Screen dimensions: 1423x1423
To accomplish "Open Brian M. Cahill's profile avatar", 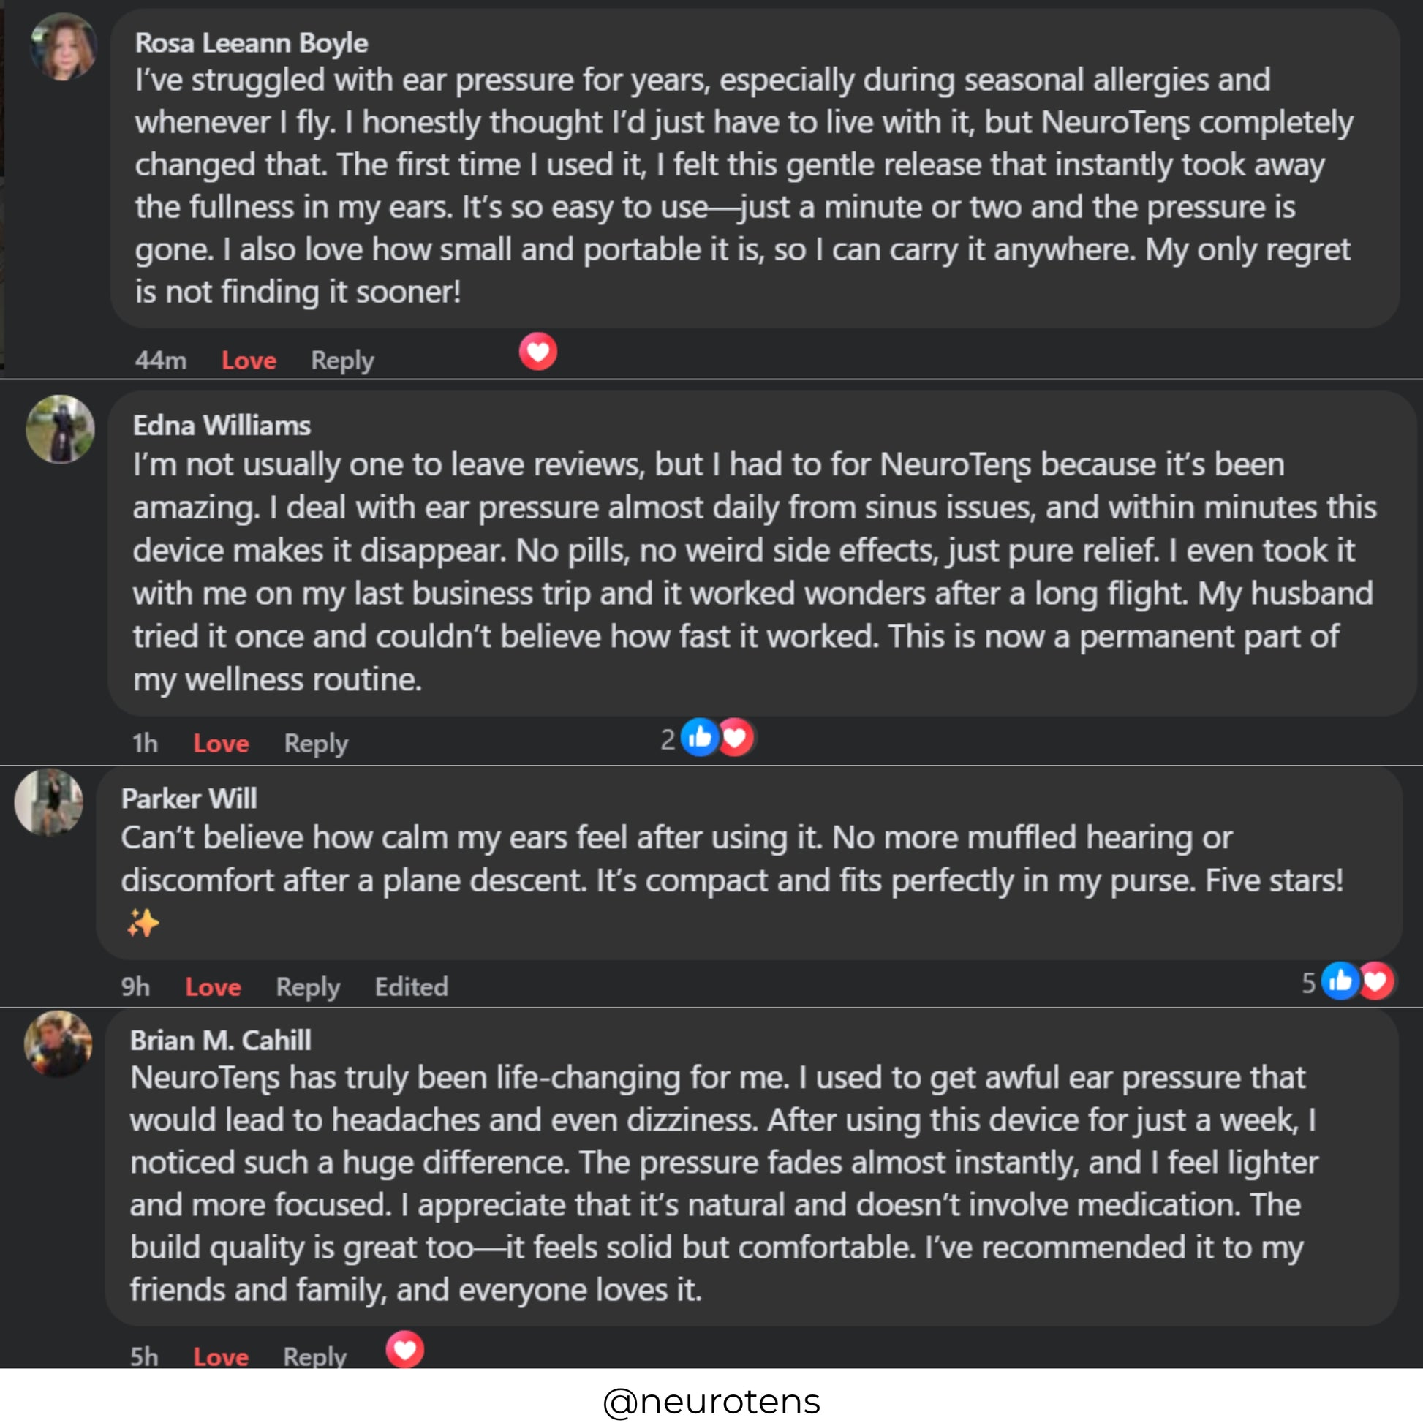I will point(58,1043).
